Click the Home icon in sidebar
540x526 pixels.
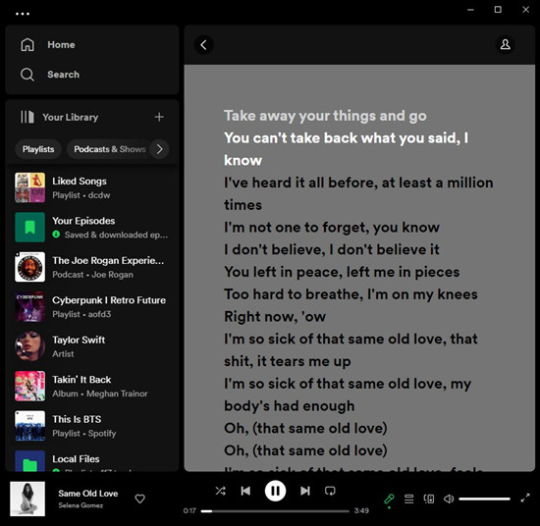click(x=27, y=45)
